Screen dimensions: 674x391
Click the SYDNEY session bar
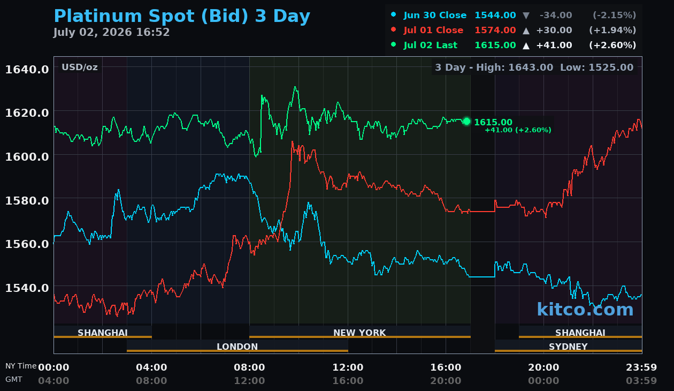569,347
